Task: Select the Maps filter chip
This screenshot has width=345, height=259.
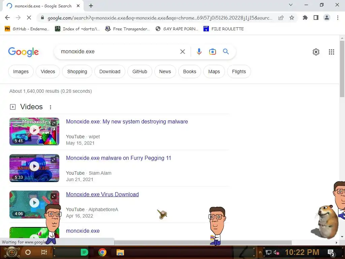Action: pos(214,71)
